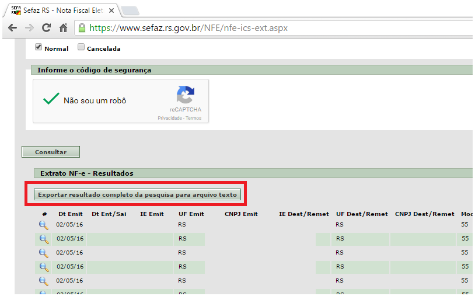
Task: Click the green padlock security icon
Action: (x=82, y=28)
